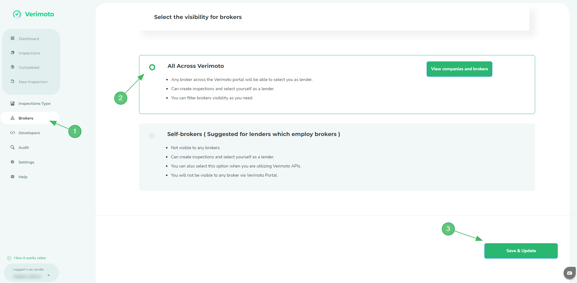Click the Verimoto brand name

pyautogui.click(x=39, y=14)
